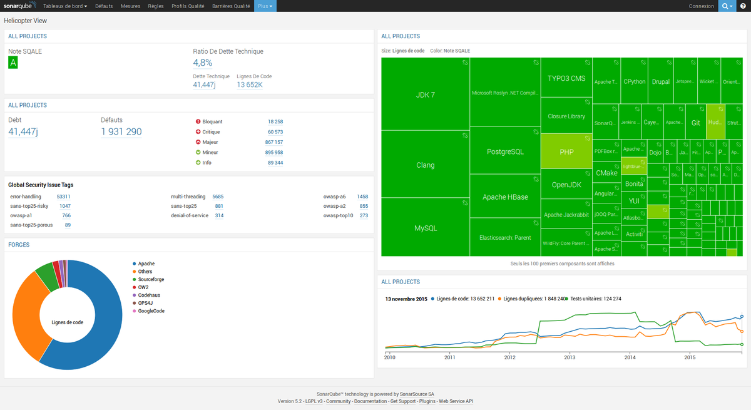Open Profils Qualité
The height and width of the screenshot is (410, 751).
click(188, 6)
